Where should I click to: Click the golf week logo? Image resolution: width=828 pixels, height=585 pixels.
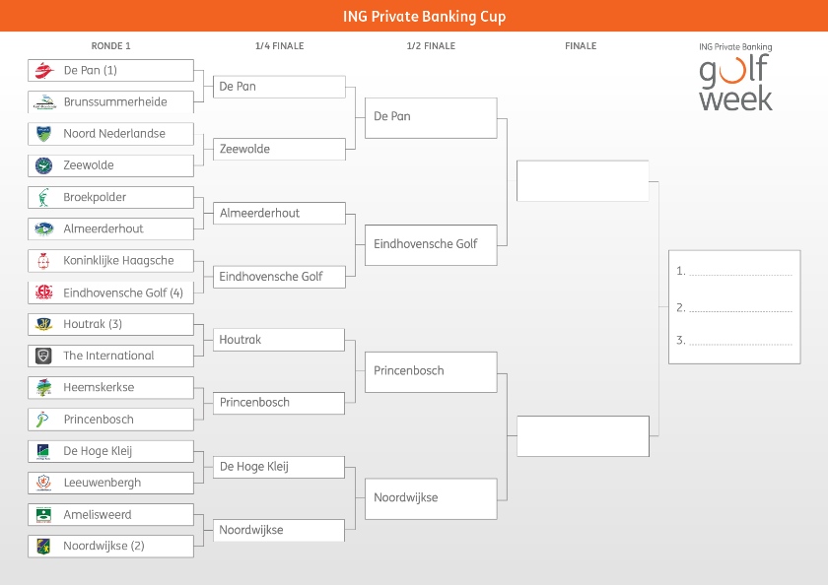click(735, 77)
